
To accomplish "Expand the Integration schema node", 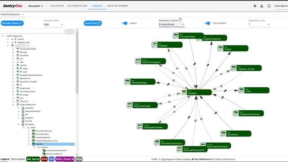I will (x=18, y=118).
